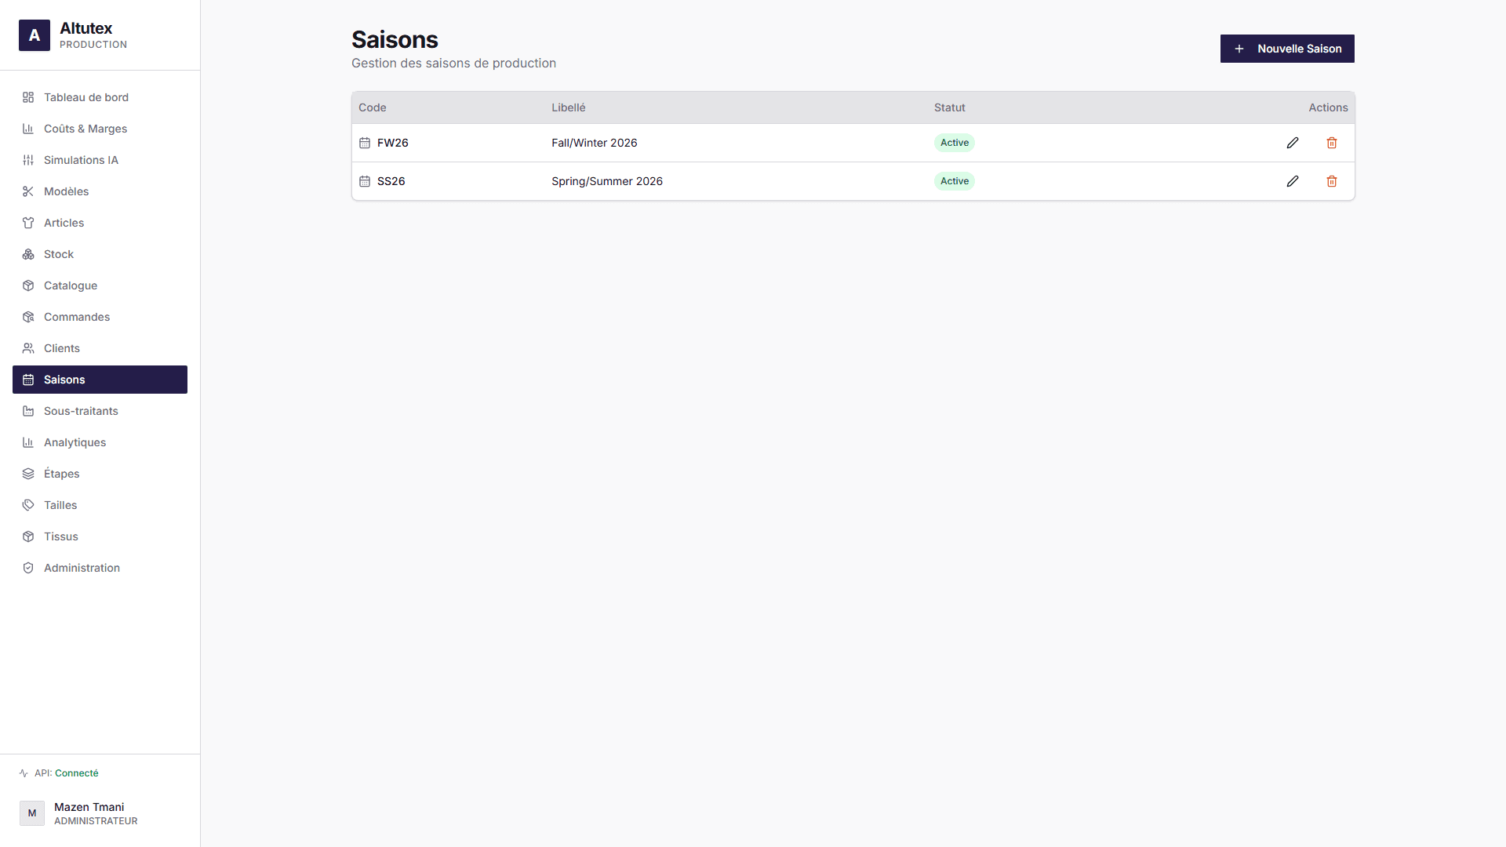
Task: Open the Catalogue menu item
Action: point(100,285)
